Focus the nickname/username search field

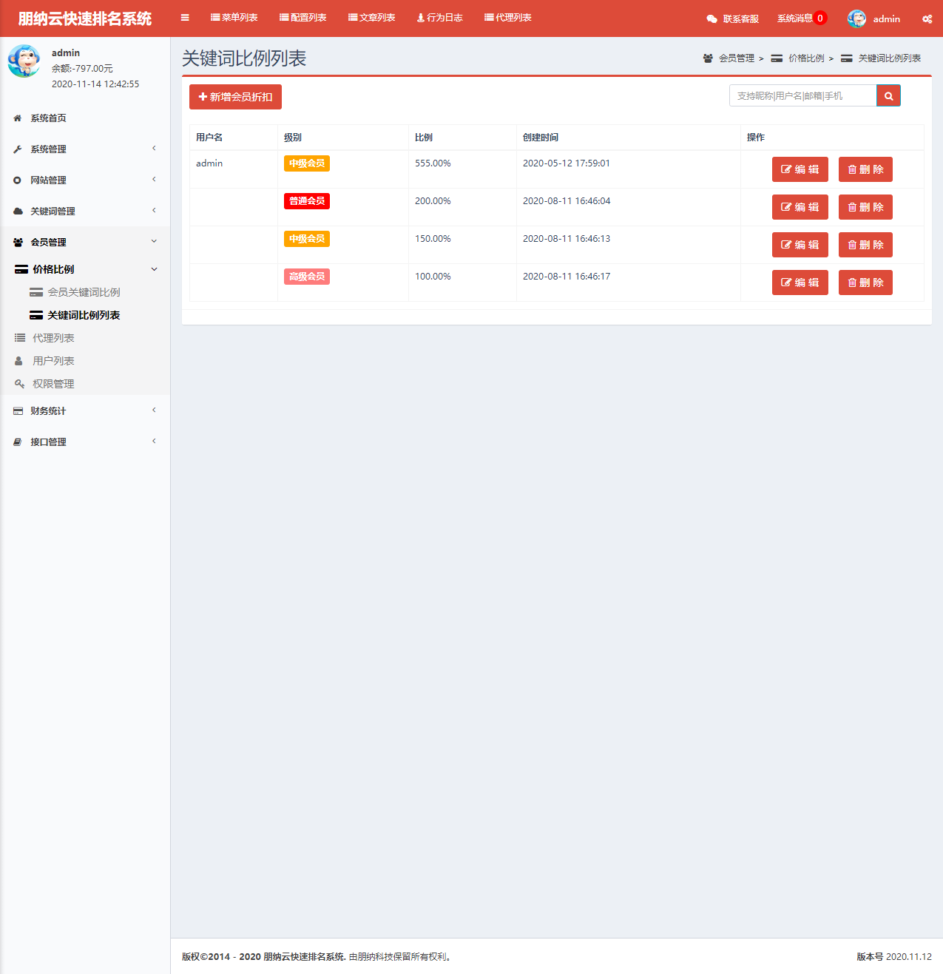[802, 95]
